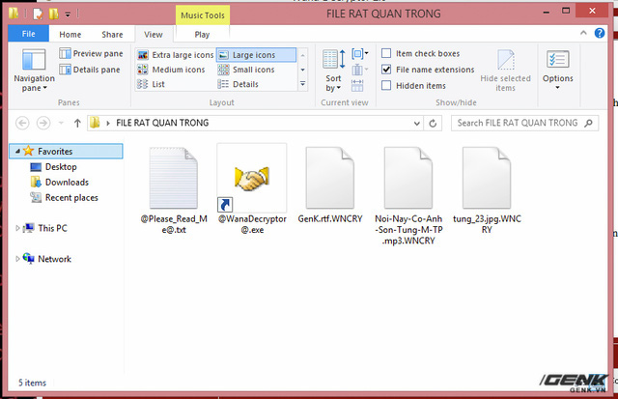Open Sort by options
The height and width of the screenshot is (399, 618).
coord(334,71)
